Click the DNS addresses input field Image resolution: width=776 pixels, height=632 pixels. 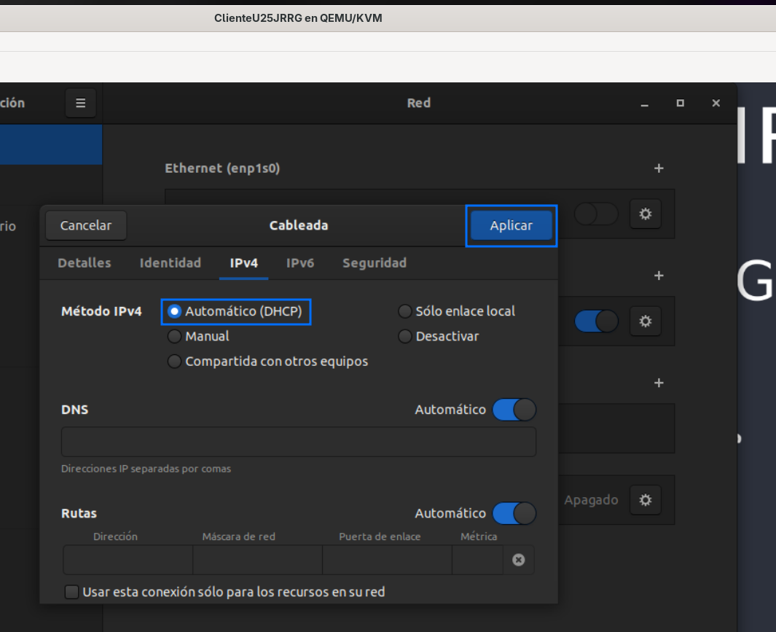tap(299, 442)
